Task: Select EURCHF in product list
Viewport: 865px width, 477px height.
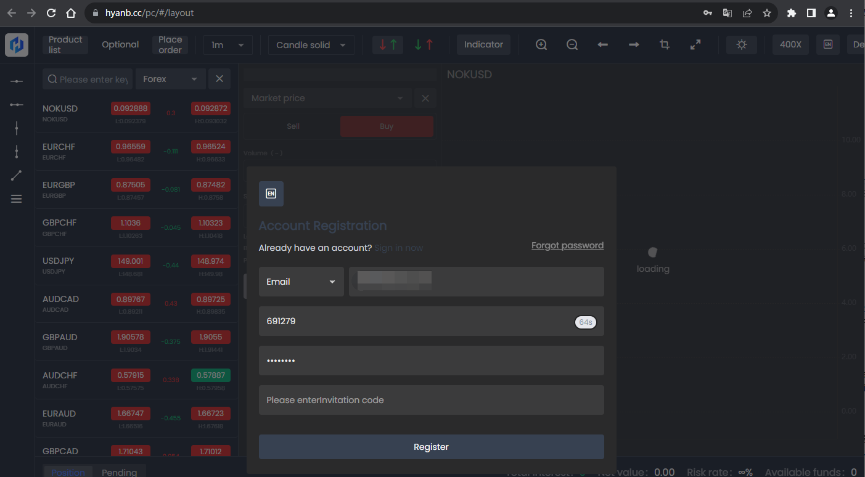Action: pos(136,152)
